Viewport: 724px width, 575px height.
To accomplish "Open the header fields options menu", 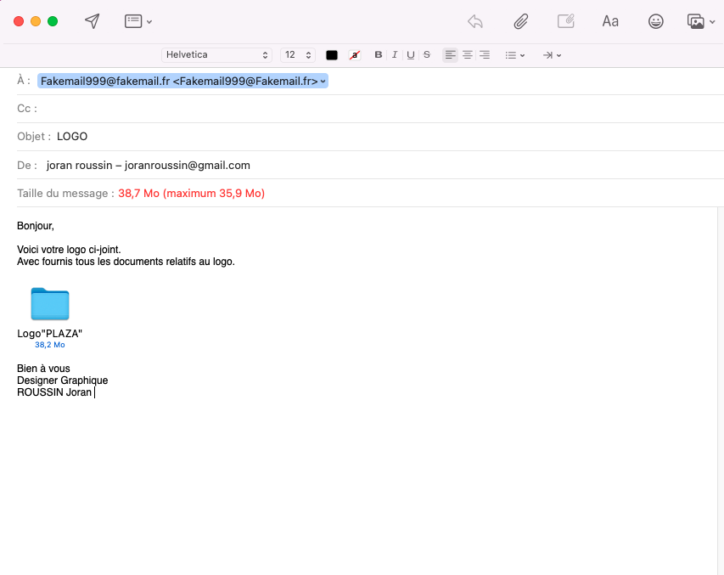I will point(138,21).
